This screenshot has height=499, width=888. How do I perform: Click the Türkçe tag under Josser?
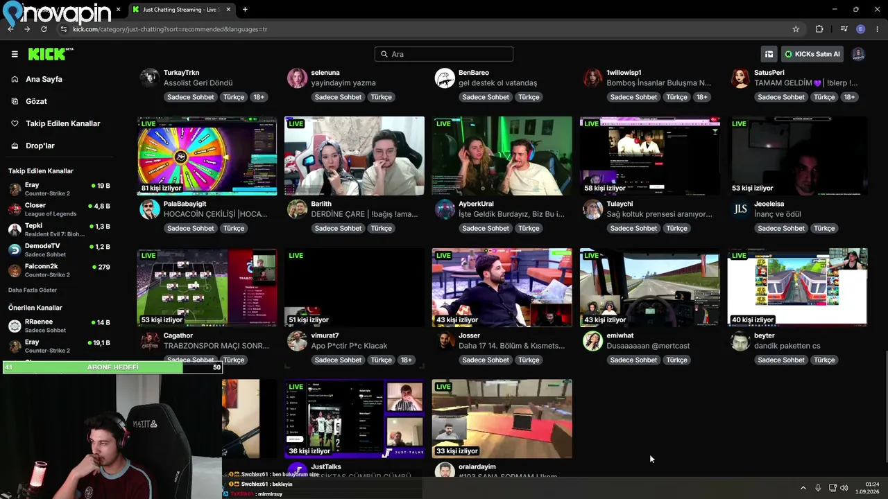coord(529,360)
